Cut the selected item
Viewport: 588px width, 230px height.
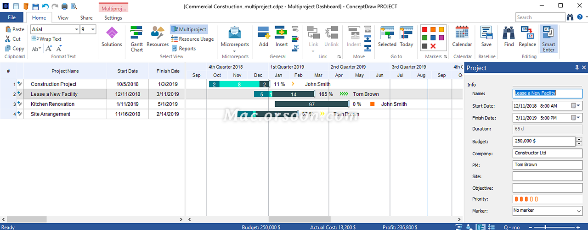point(13,39)
